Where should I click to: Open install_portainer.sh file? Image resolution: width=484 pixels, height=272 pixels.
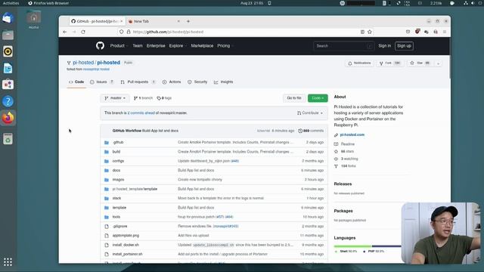(x=128, y=254)
